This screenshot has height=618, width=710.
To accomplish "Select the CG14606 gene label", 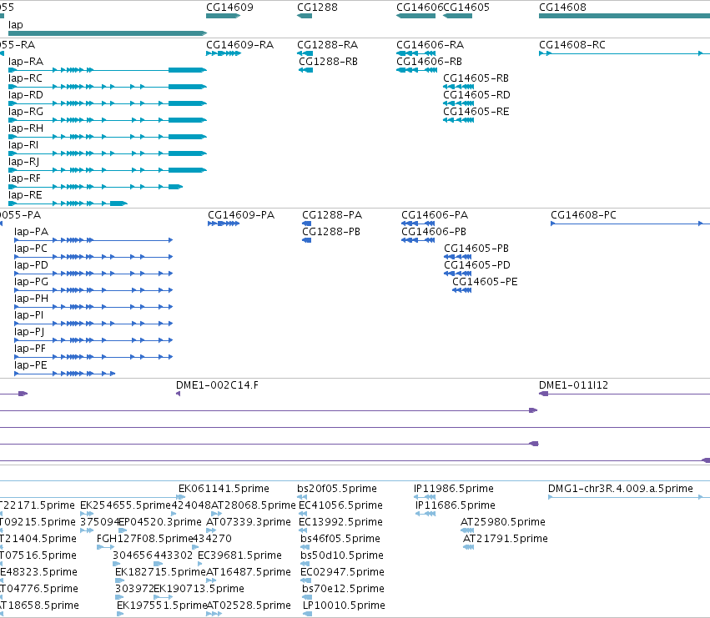I will [x=420, y=8].
